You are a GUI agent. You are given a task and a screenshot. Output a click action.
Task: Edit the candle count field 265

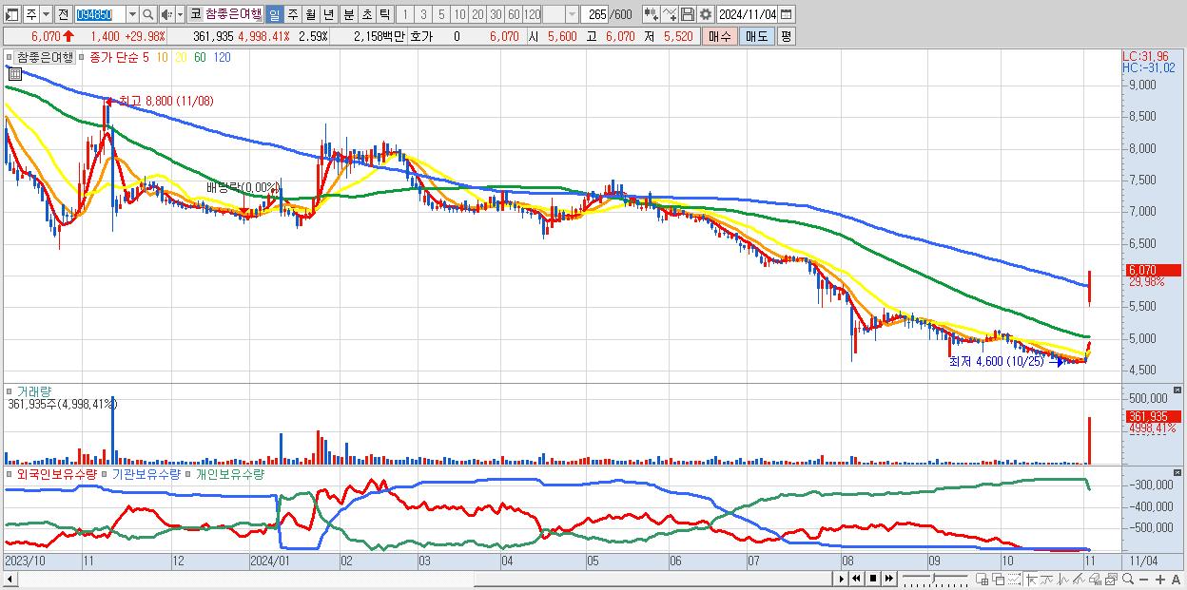click(x=594, y=14)
